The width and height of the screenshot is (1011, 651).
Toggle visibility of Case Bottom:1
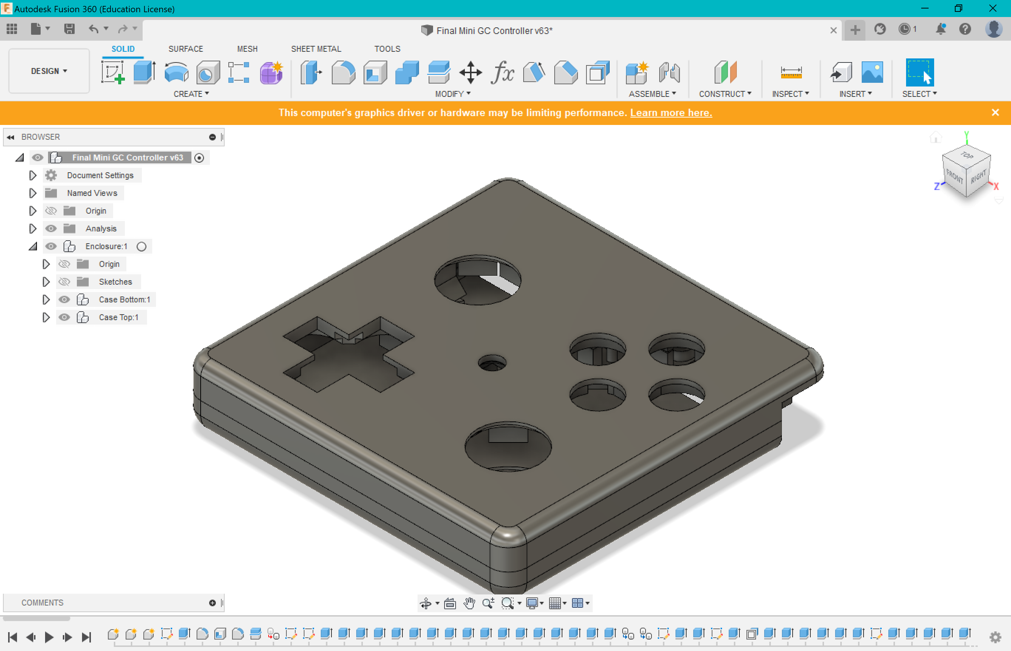pos(65,299)
